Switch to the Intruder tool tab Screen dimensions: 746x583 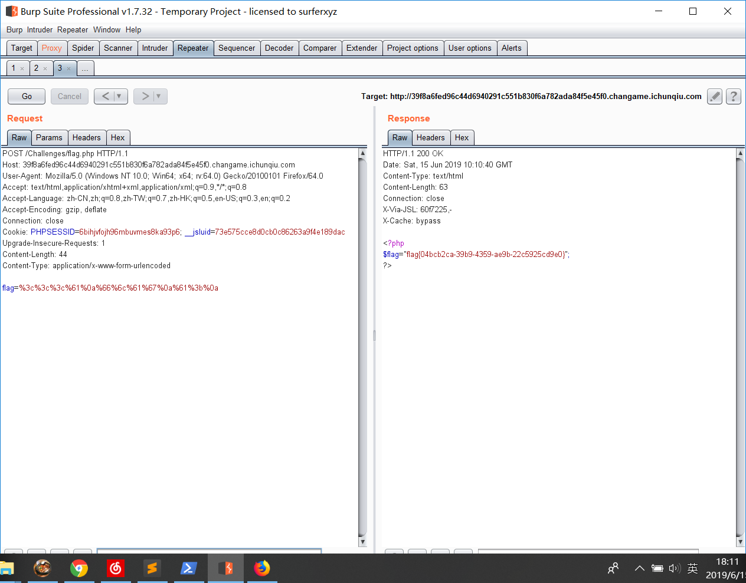pos(155,48)
